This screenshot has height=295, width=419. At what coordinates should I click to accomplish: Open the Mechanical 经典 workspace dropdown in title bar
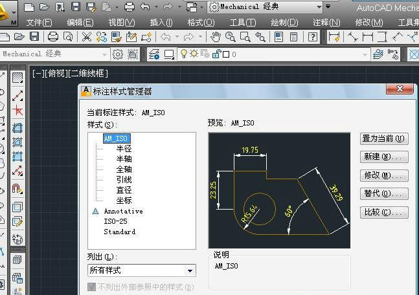(319, 7)
